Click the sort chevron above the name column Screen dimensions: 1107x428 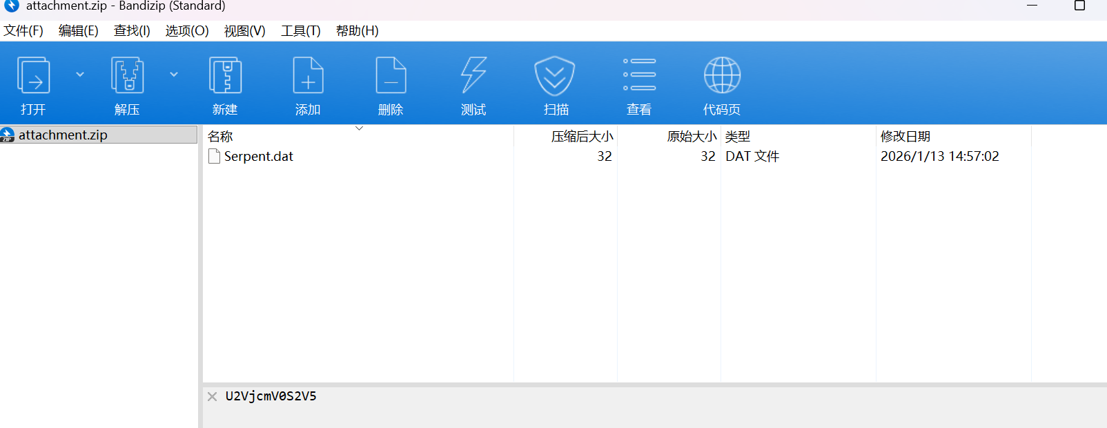coord(359,128)
